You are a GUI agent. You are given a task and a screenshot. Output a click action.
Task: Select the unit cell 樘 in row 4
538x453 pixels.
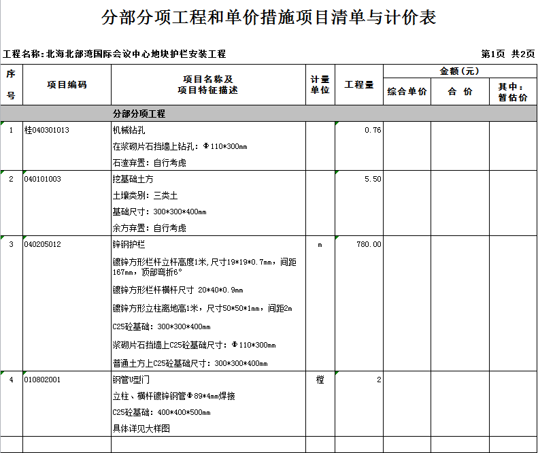click(320, 380)
